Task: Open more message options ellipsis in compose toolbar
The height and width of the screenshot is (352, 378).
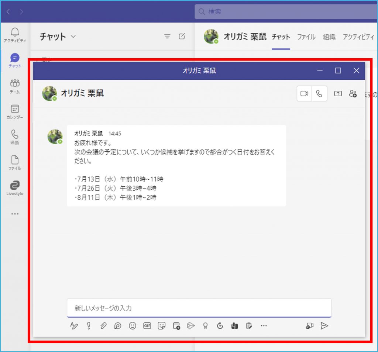Action: pyautogui.click(x=264, y=326)
